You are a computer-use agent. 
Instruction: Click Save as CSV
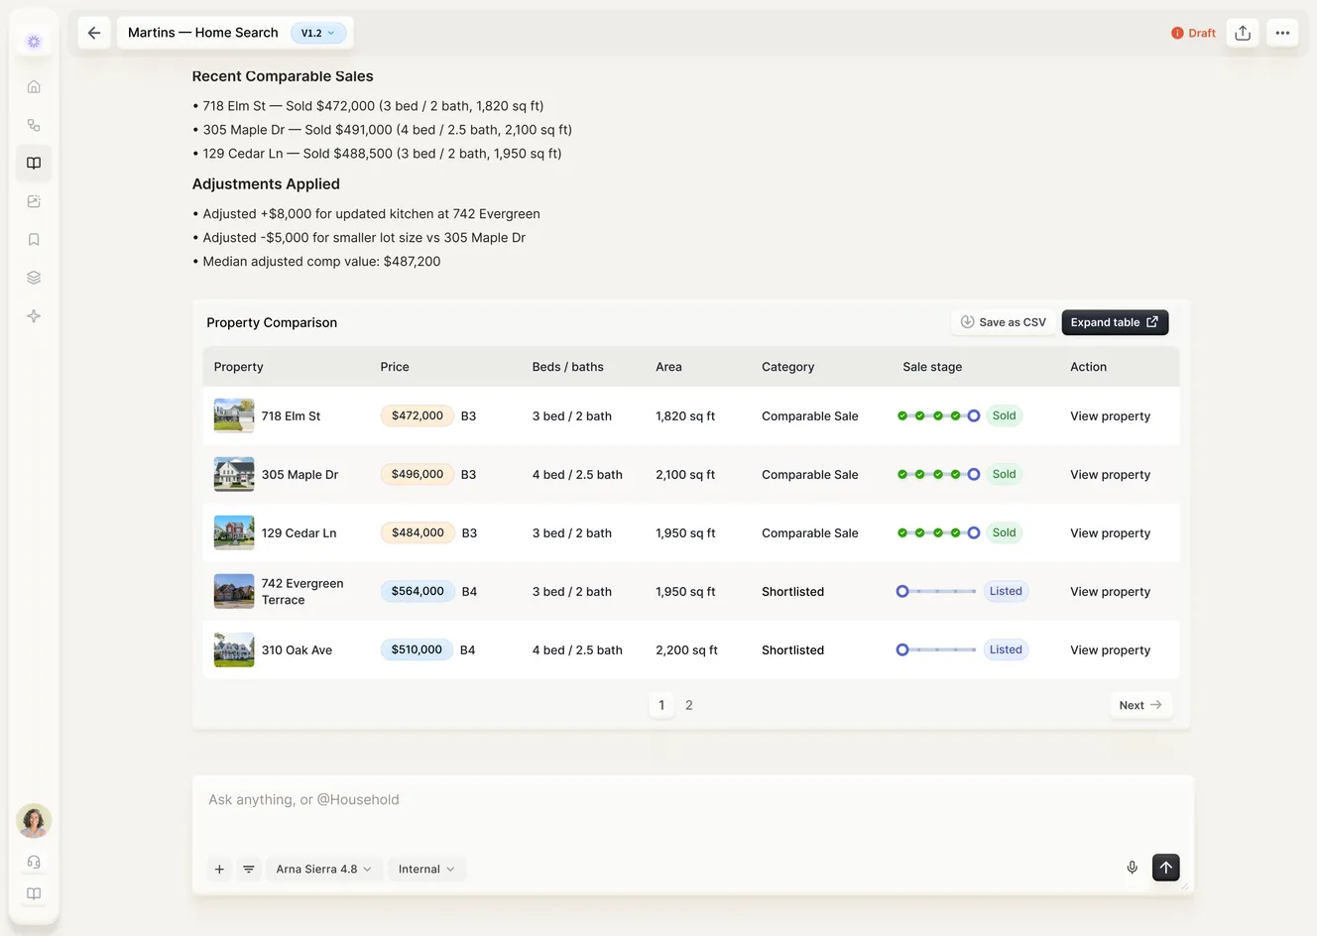tap(1003, 322)
